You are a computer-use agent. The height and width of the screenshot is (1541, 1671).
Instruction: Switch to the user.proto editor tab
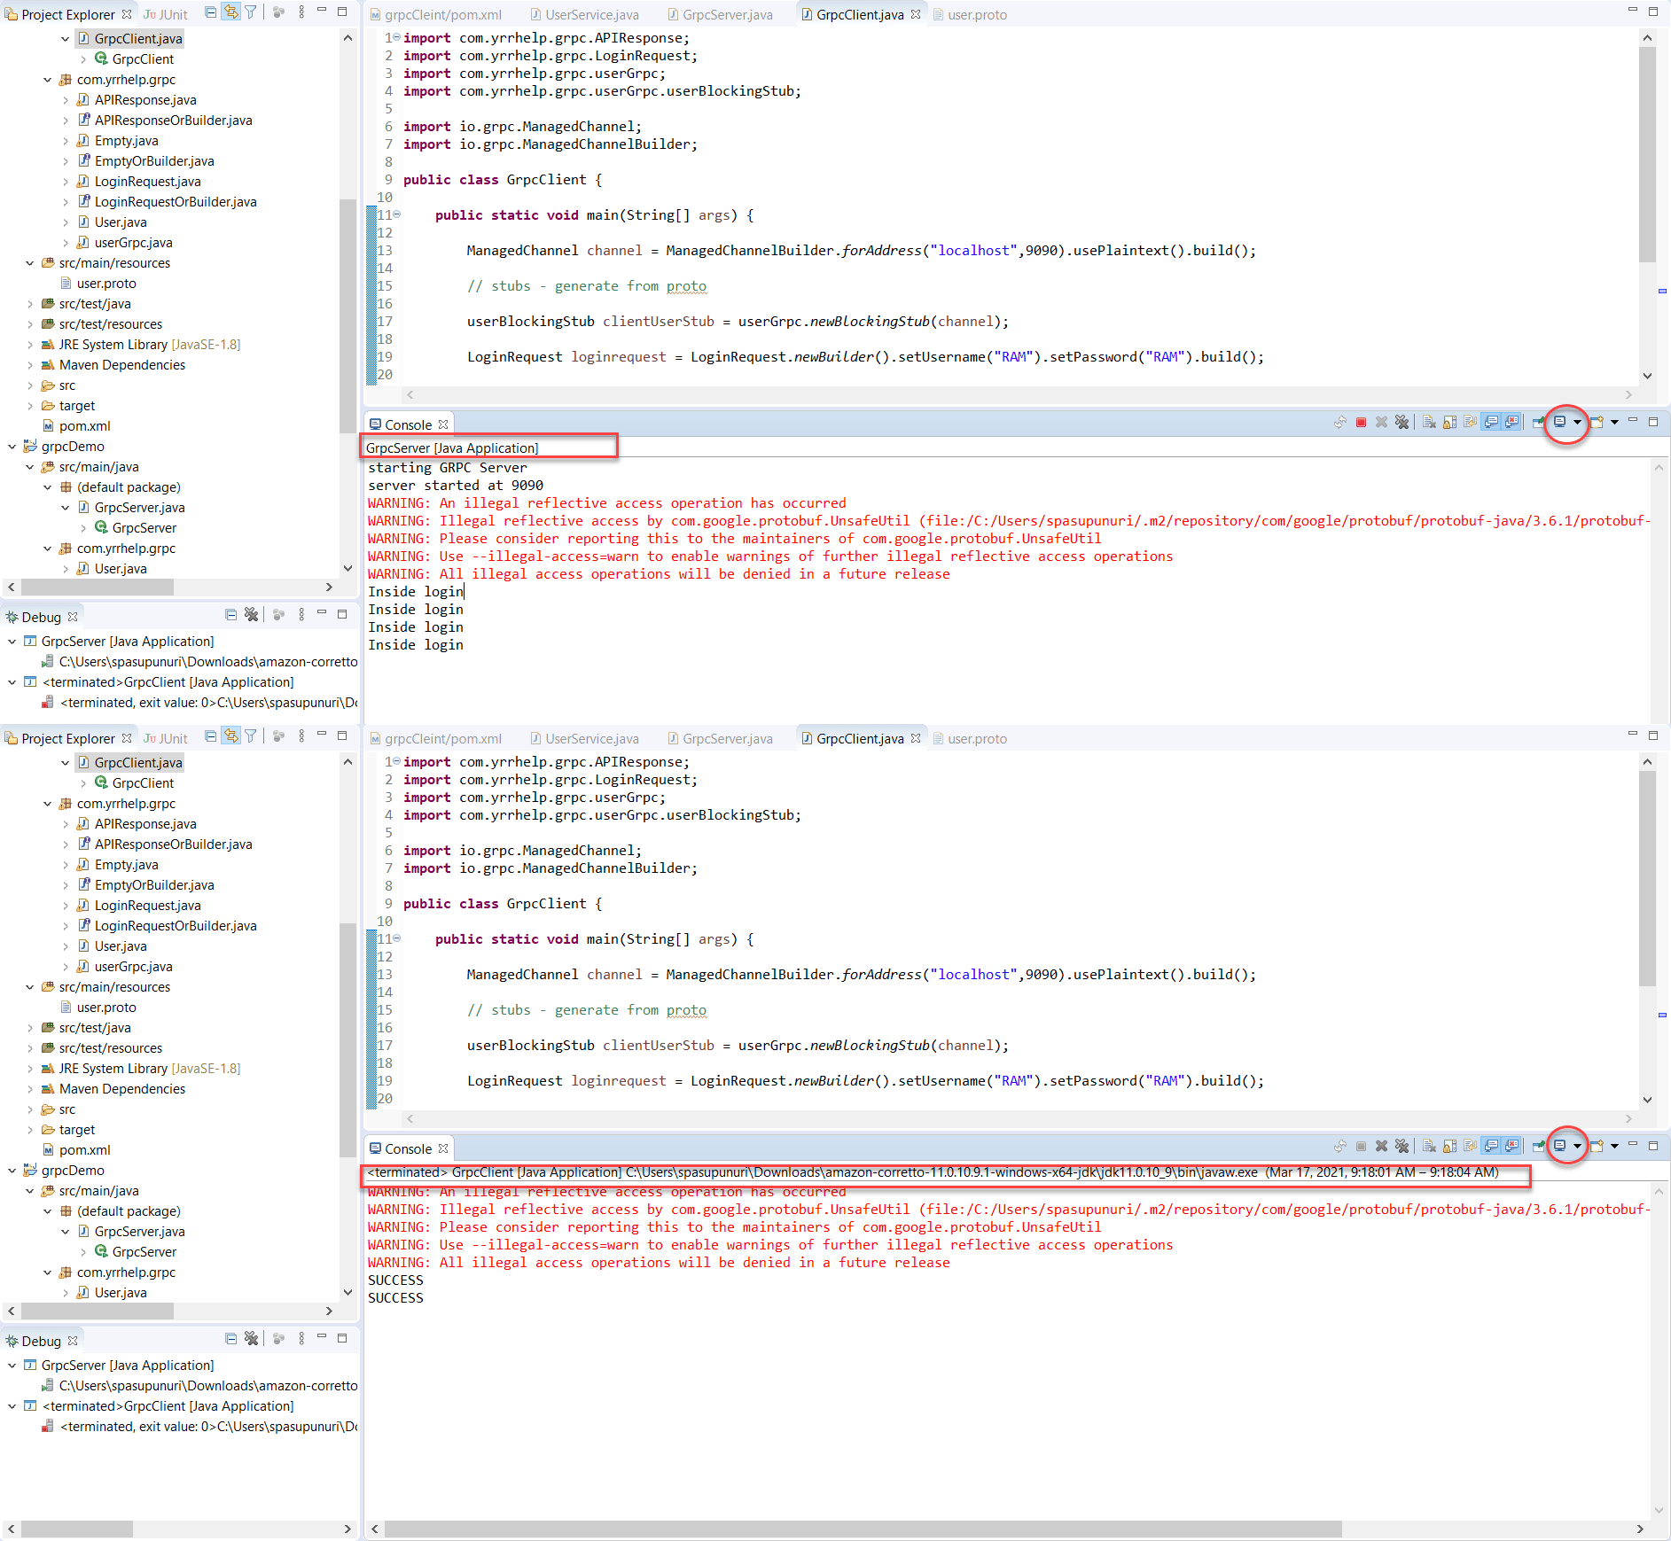click(971, 14)
